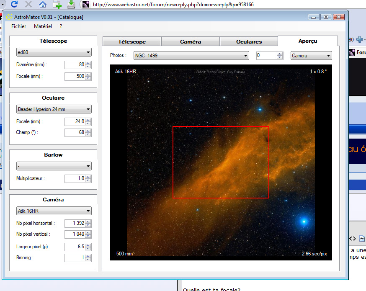Viewport: 366px width, 291px height.
Task: Adjust the Champ spinner arrows
Action: point(88,133)
